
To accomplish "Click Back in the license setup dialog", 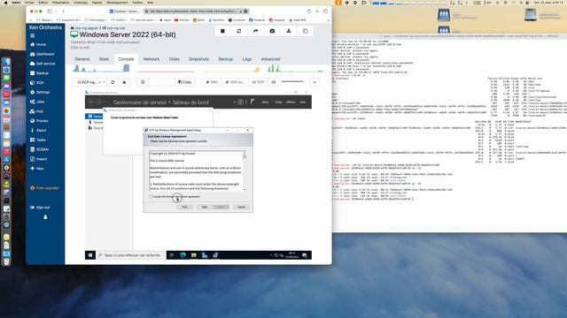I will click(x=205, y=207).
